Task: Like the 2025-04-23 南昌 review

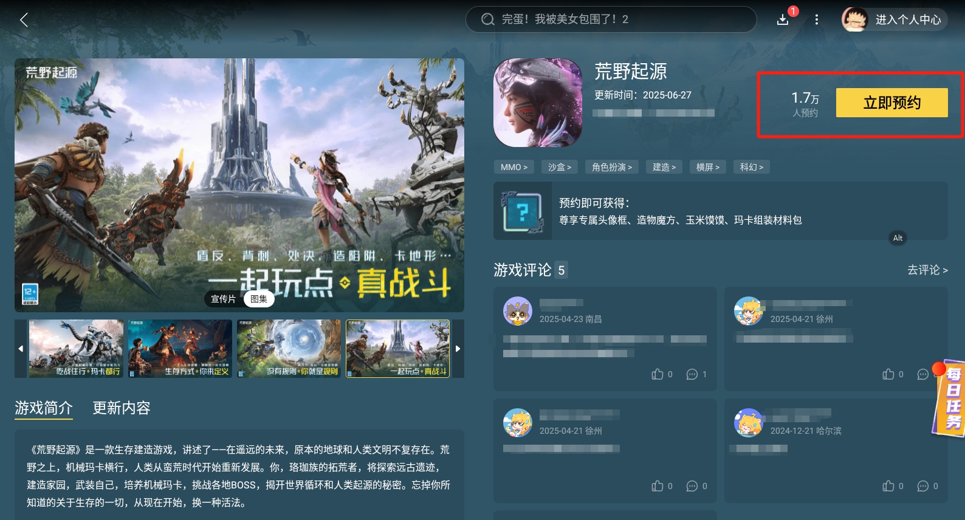Action: pyautogui.click(x=658, y=374)
